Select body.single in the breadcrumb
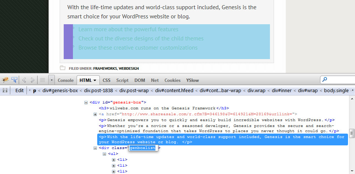Screen dimensions: 355x174 pos(337,91)
